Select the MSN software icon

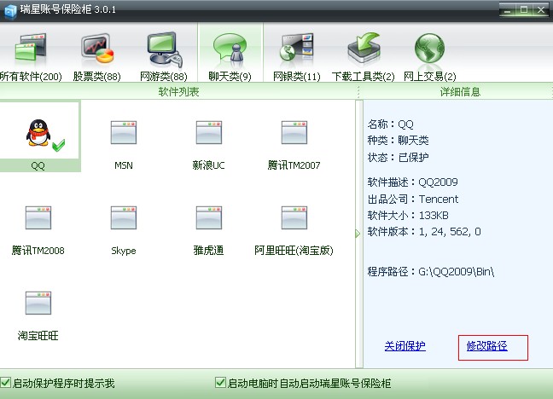[124, 132]
